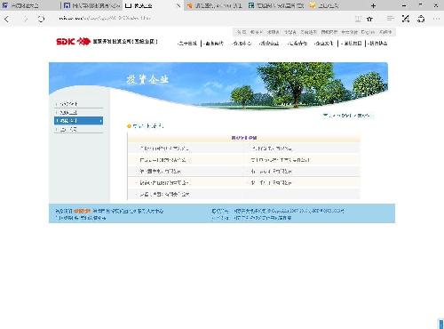Reload the page with the refresh icon
Screen dimensions: 444x329
point(41,20)
